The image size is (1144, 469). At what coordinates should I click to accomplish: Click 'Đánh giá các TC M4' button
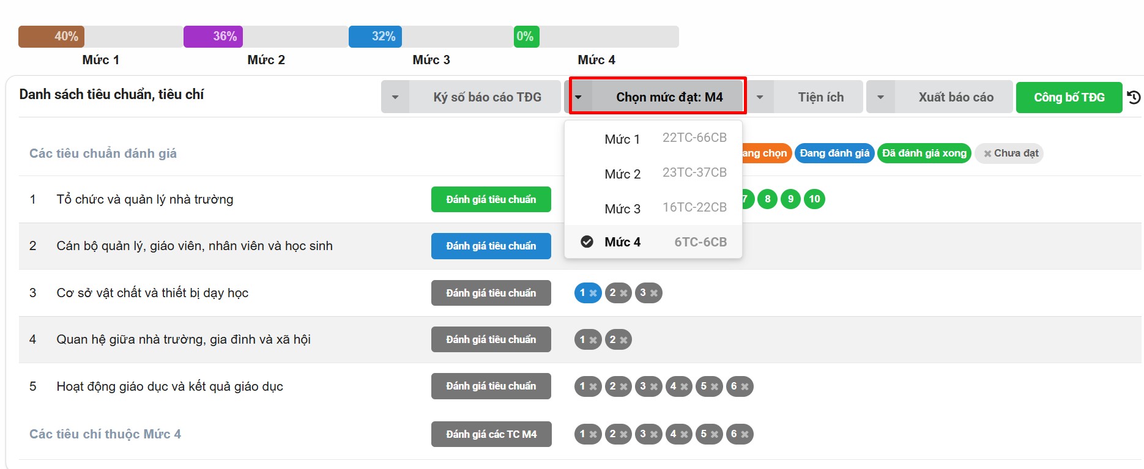click(491, 434)
